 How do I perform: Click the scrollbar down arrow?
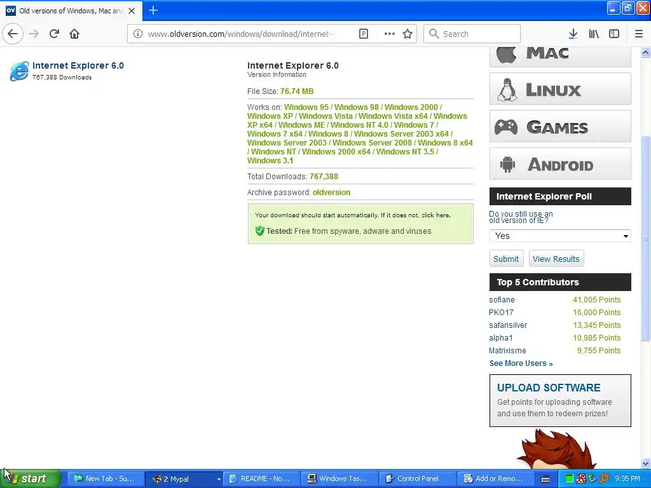[645, 463]
